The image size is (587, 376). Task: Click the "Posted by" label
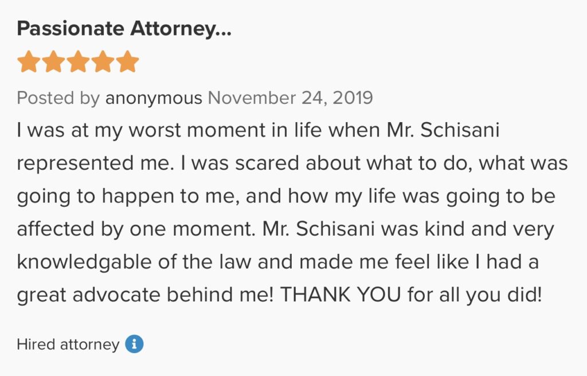coord(58,98)
